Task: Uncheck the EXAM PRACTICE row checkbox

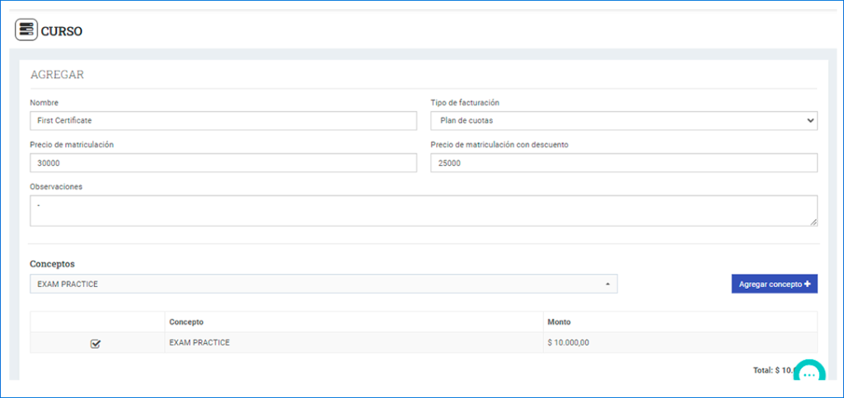Action: pos(96,344)
